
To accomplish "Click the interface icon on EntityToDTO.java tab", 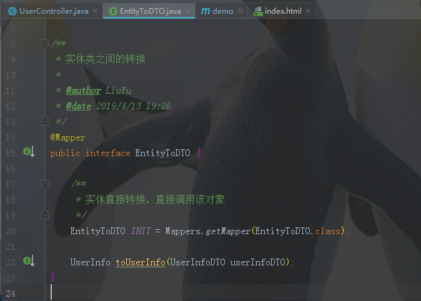I will pyautogui.click(x=113, y=11).
